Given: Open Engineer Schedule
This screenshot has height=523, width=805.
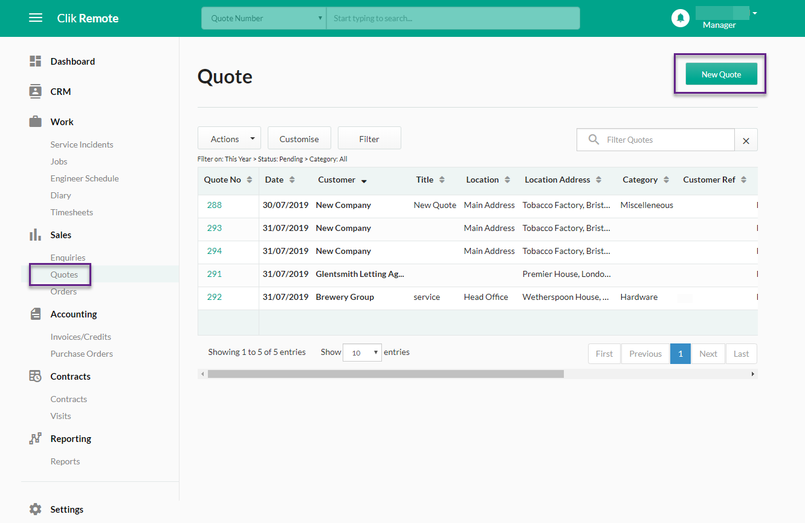Looking at the screenshot, I should tap(85, 178).
